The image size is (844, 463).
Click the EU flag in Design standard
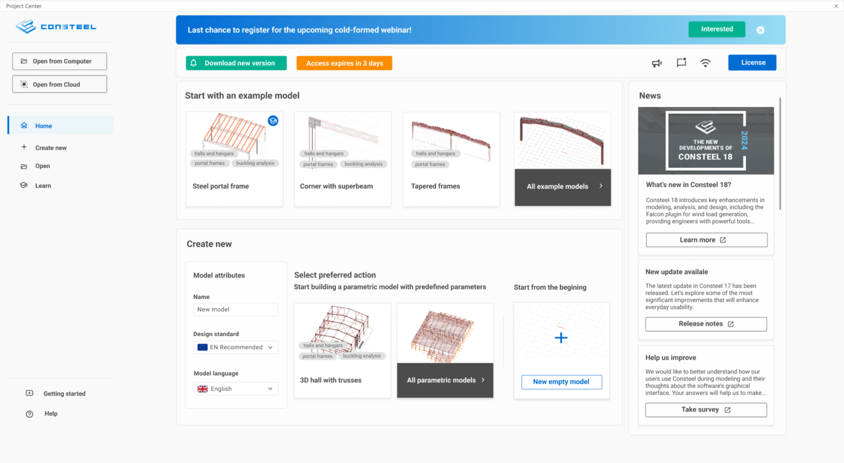pyautogui.click(x=203, y=347)
